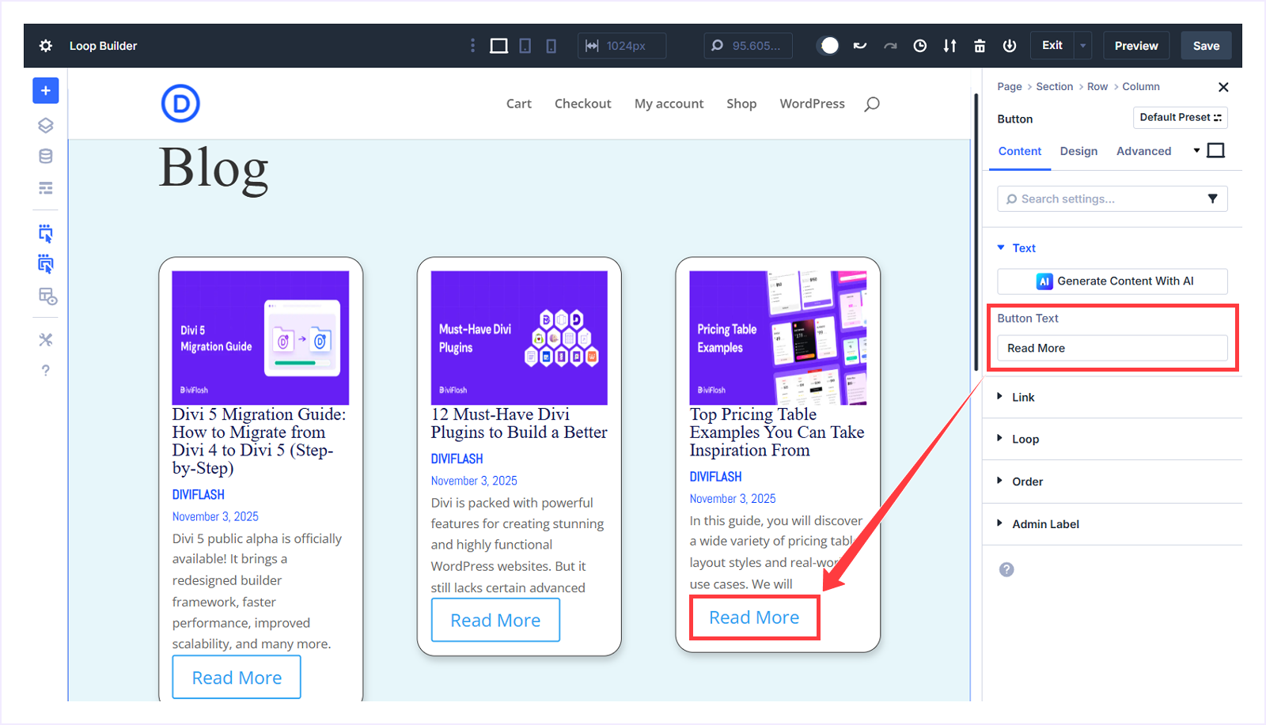Open the add new module panel
This screenshot has height=725, width=1266.
point(45,90)
